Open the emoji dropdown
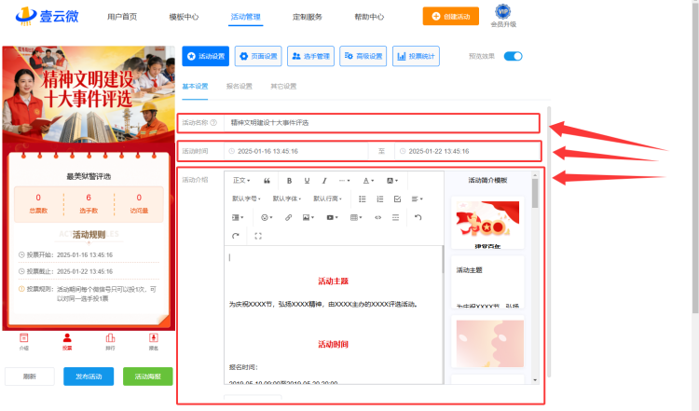The image size is (699, 411). 267,217
